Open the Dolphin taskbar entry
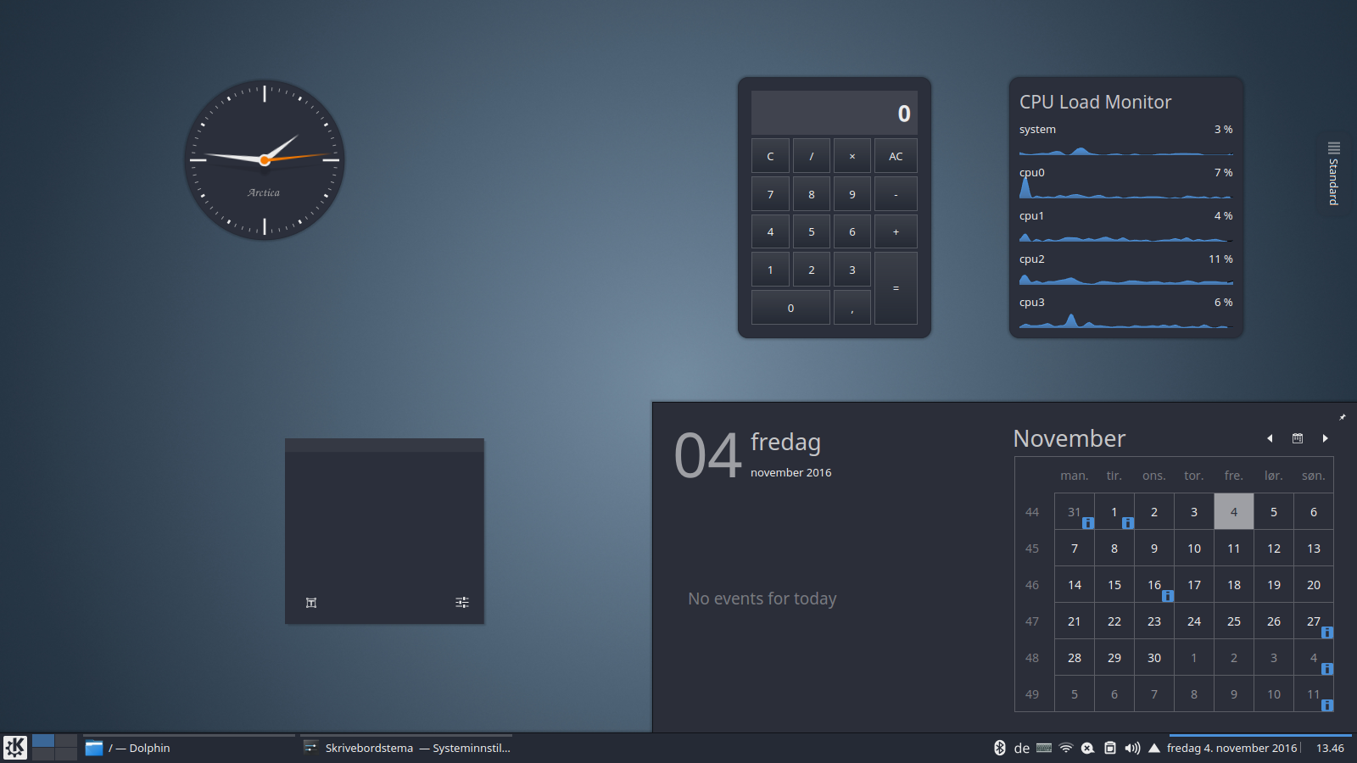Image resolution: width=1357 pixels, height=763 pixels. pos(189,748)
